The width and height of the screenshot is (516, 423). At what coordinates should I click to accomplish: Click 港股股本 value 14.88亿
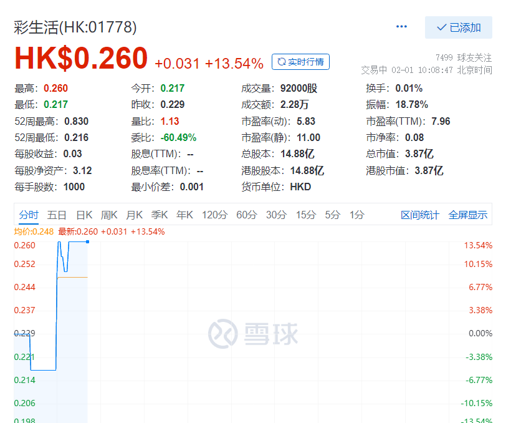(x=307, y=171)
